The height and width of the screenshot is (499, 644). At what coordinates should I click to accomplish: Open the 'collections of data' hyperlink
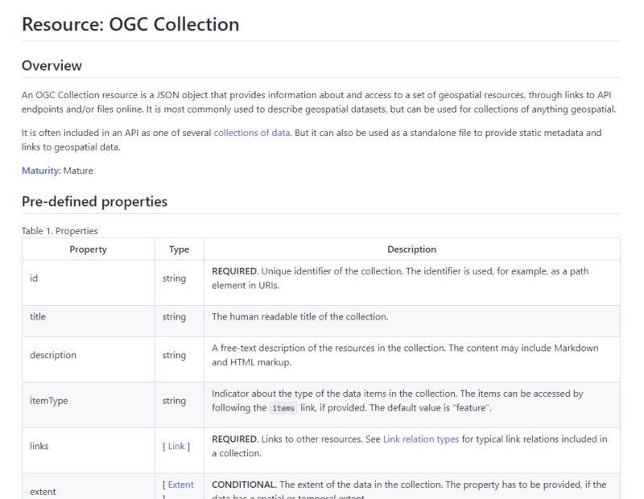(248, 133)
